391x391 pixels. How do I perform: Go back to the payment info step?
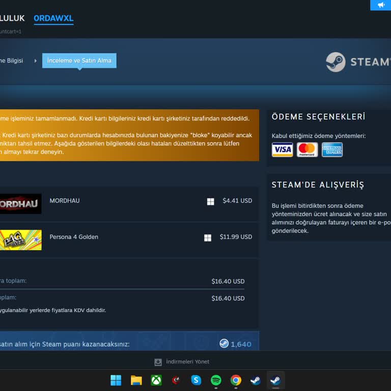pyautogui.click(x=12, y=61)
